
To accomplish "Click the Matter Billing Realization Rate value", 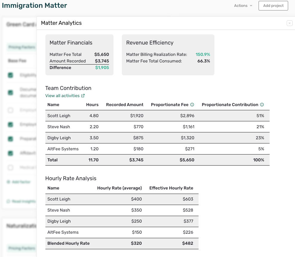I will point(203,54).
